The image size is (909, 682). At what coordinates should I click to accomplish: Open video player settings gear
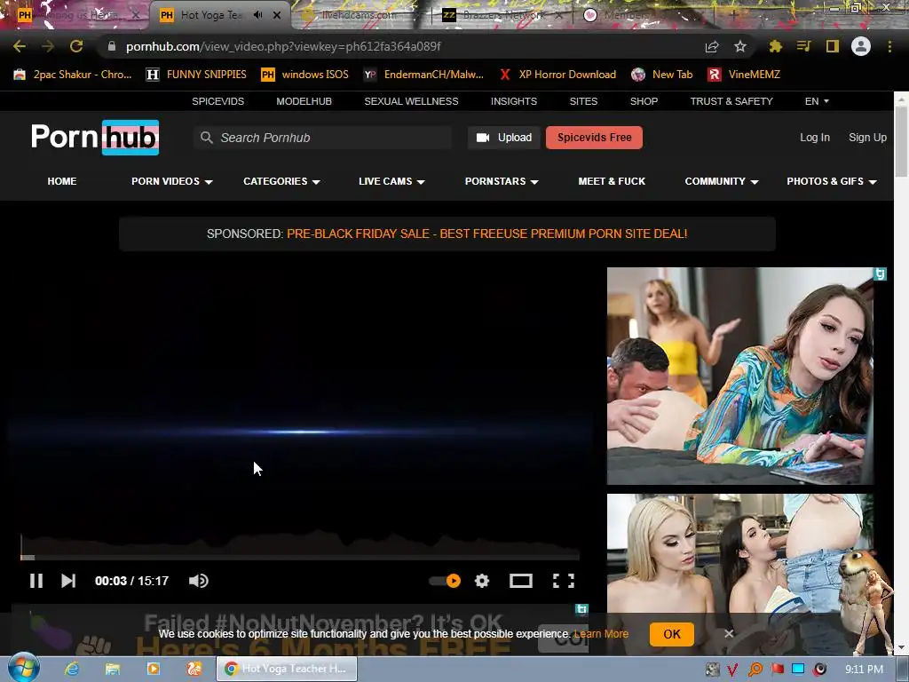482,581
